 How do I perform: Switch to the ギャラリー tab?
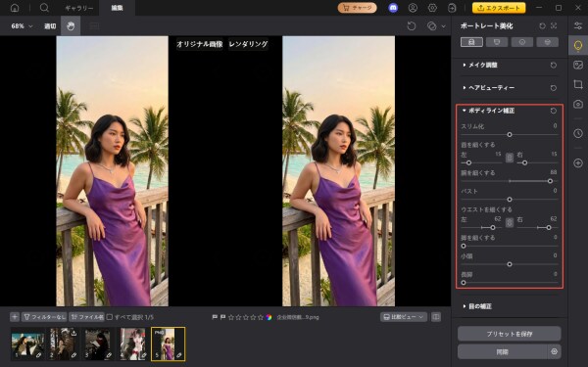click(x=79, y=8)
